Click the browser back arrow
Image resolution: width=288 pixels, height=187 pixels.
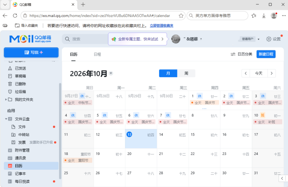pos(5,15)
